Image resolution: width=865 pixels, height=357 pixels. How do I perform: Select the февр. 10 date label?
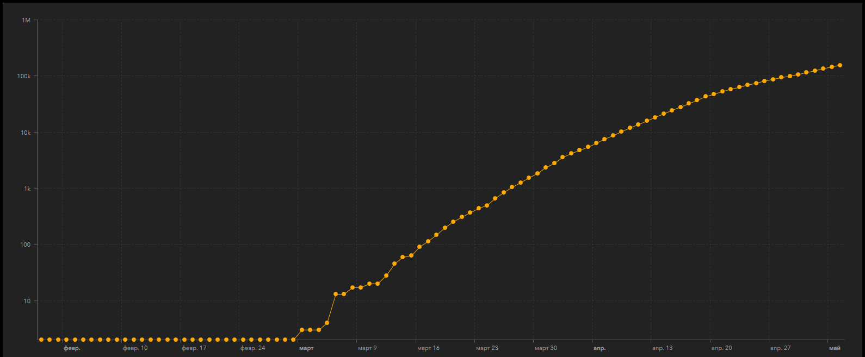point(135,348)
